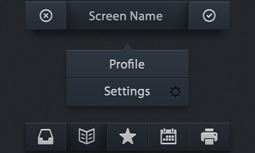The width and height of the screenshot is (255, 153).
Task: Switch to the favorites star tab
Action: [x=128, y=137]
